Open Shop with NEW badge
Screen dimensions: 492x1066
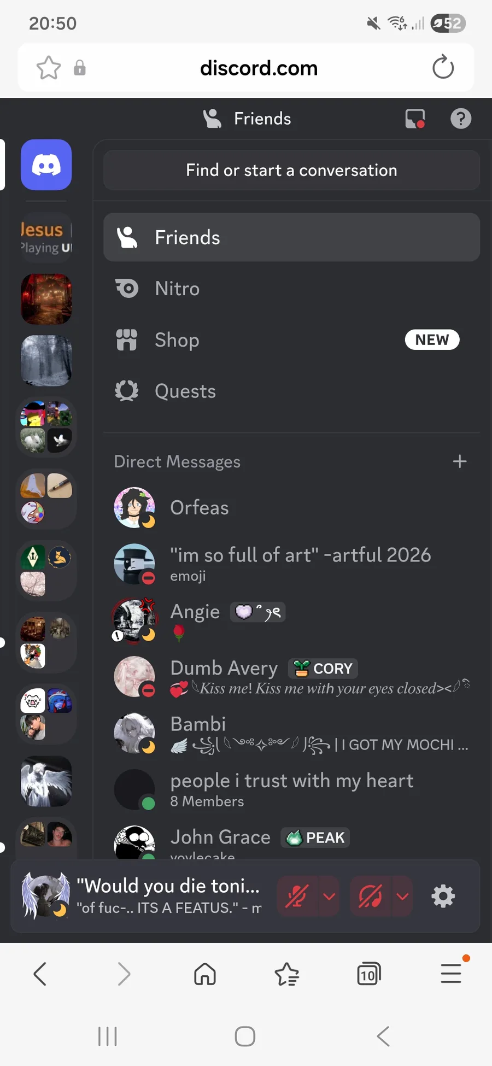point(291,339)
